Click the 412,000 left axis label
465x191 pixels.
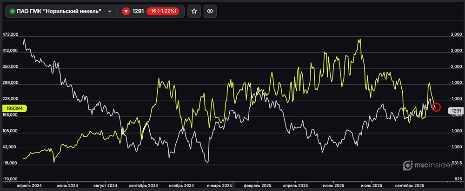point(10,51)
